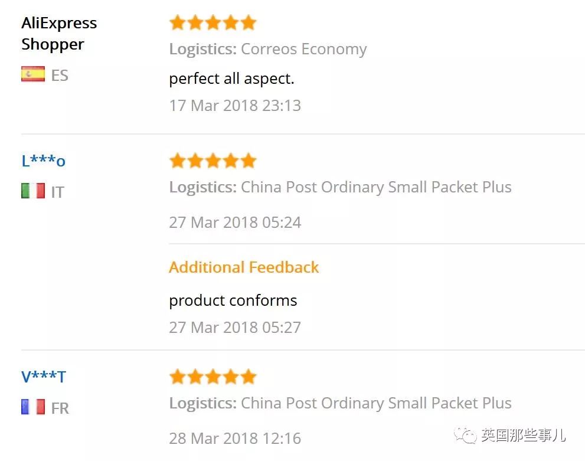Click the 17 Mar 2018 23:13 timestamp
Viewport: 585px width, 461px height.
tap(235, 106)
